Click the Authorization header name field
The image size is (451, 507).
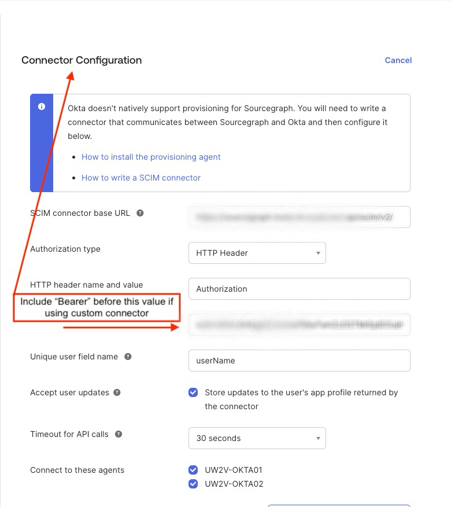[x=299, y=289]
